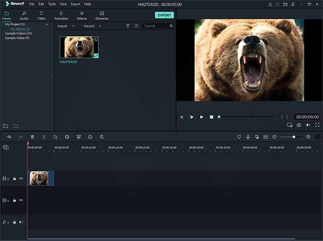Mute audio track 1 with speaker icon
This screenshot has height=241, width=323.
(21, 222)
